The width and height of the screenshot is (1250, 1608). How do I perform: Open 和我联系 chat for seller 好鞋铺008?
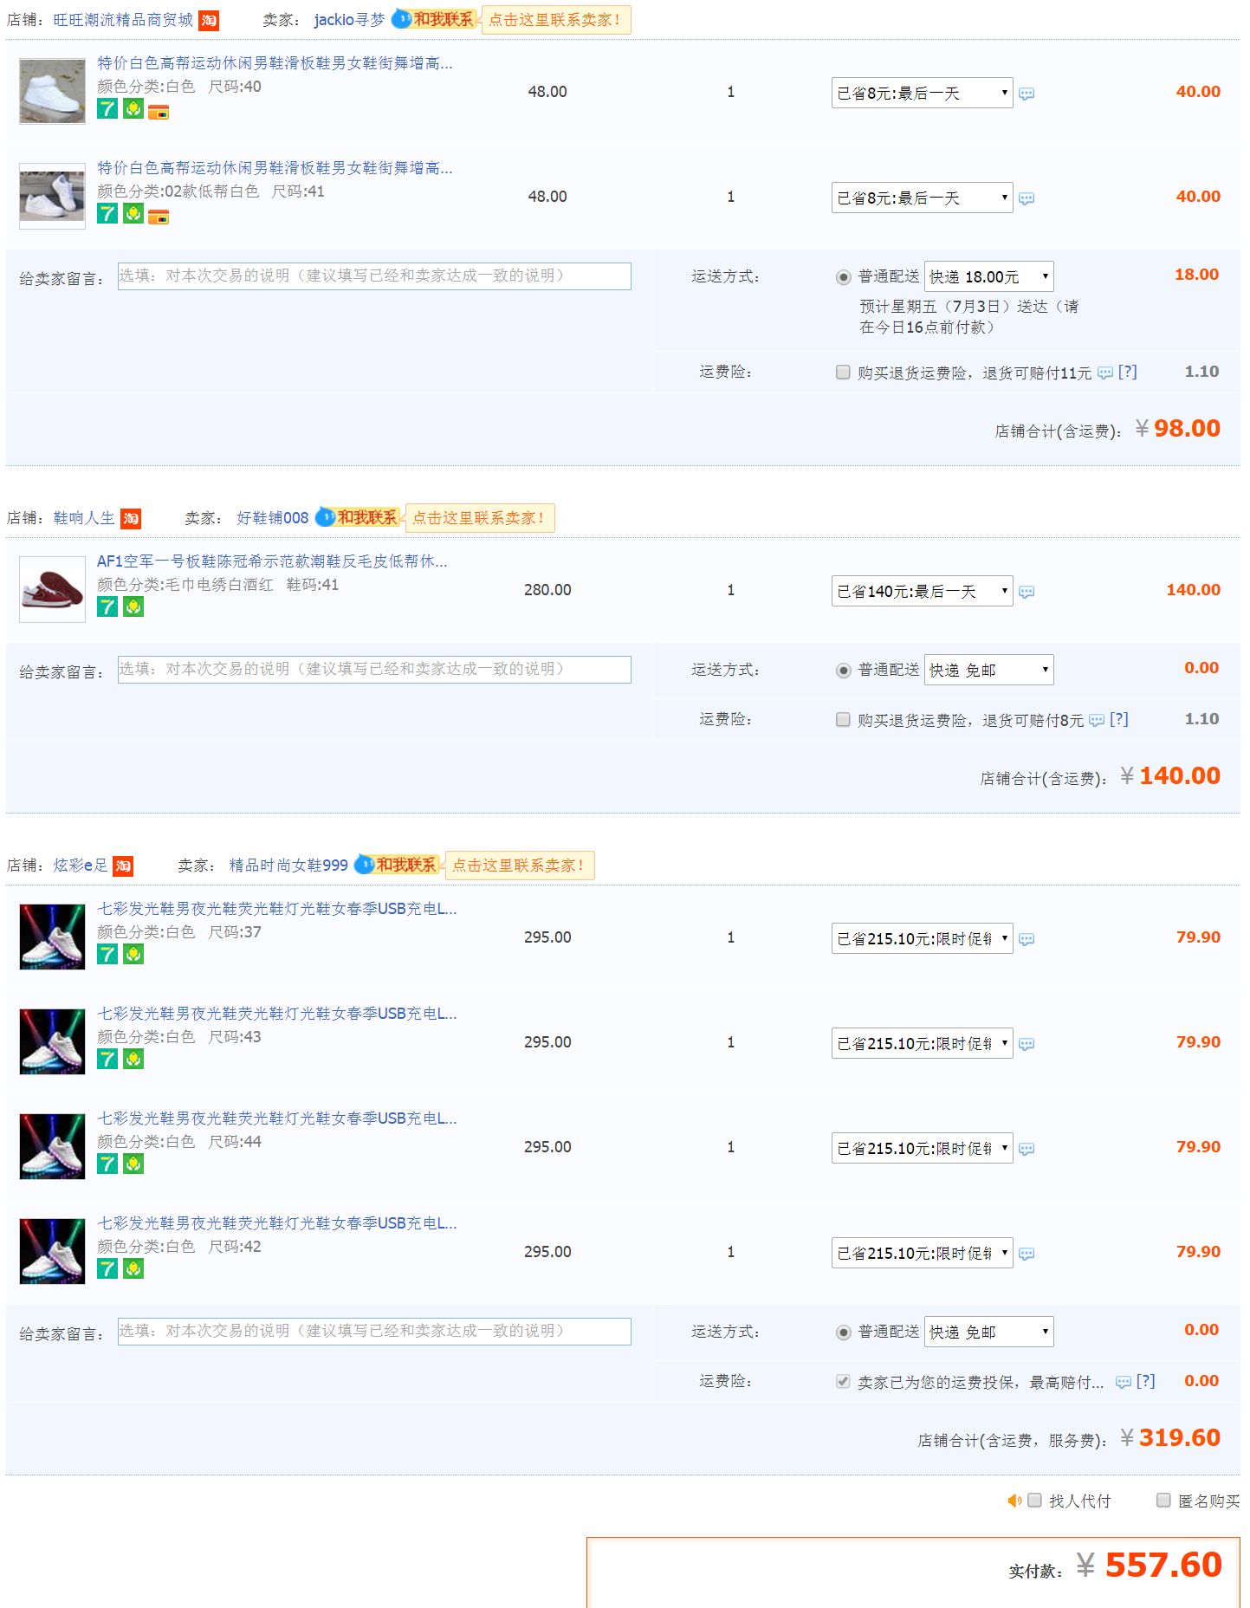click(358, 517)
